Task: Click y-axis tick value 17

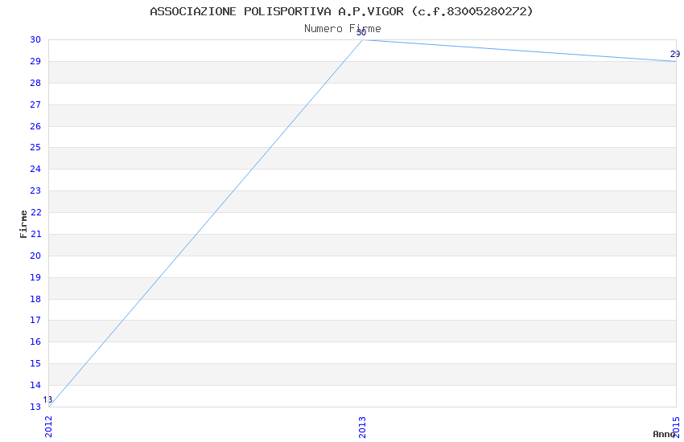Action: point(35,320)
